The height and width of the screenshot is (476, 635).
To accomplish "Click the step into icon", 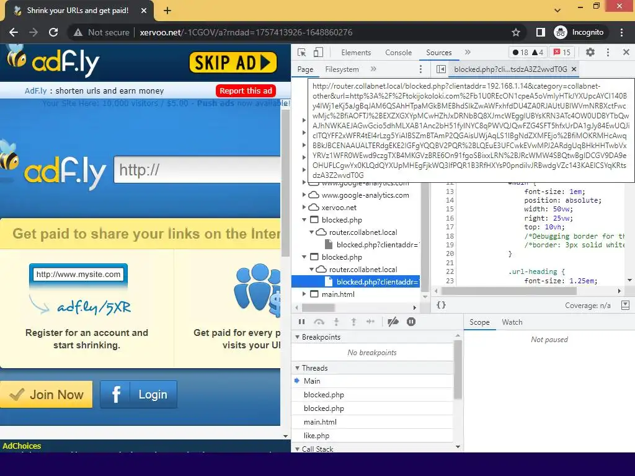I will [x=336, y=322].
